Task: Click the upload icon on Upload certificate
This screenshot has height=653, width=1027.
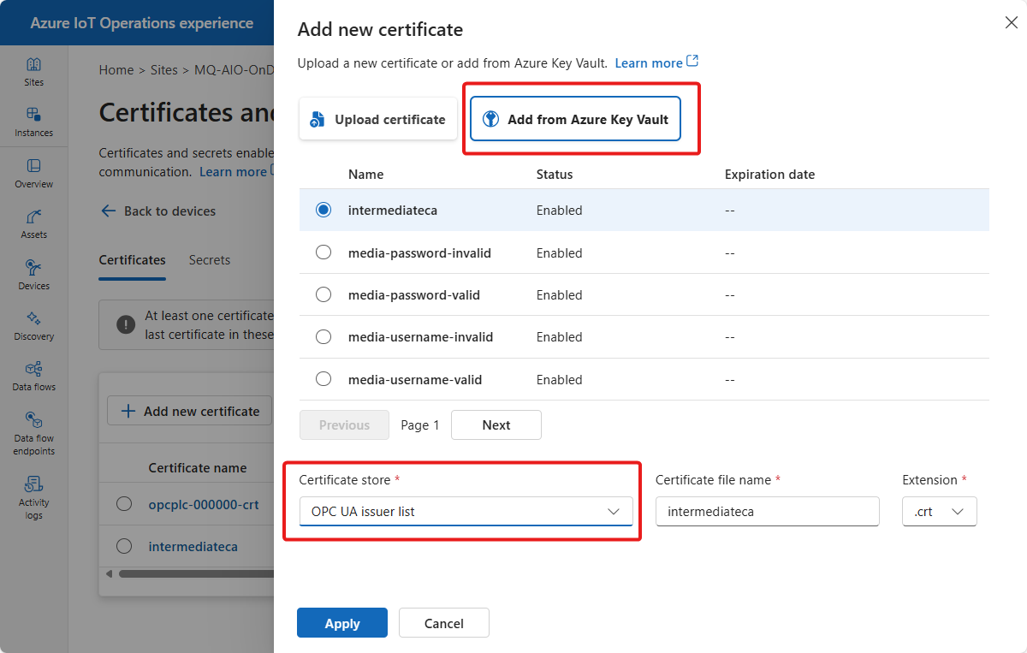Action: click(318, 119)
